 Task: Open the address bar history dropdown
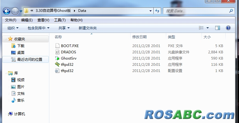coord(150,11)
